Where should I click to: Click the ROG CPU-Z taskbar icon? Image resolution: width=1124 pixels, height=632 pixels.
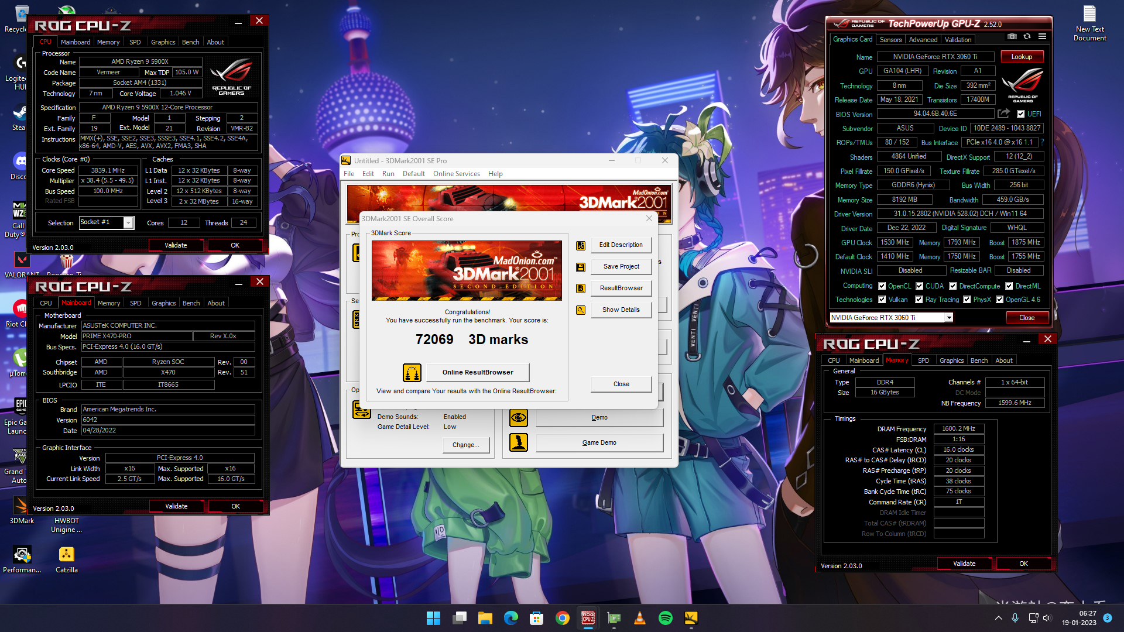[x=588, y=618]
